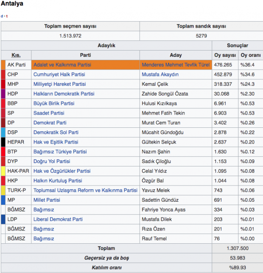Click Toplumsal Uzlaşma Reform ve Kalkınma Partisi

click(x=85, y=190)
